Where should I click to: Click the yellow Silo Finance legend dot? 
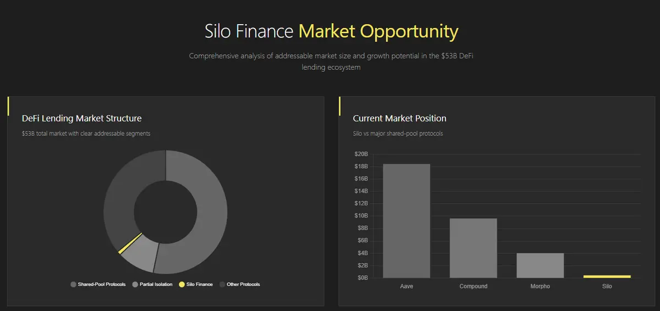coord(182,285)
